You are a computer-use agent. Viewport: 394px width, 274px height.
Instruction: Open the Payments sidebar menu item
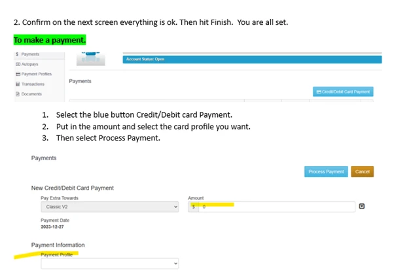click(30, 53)
